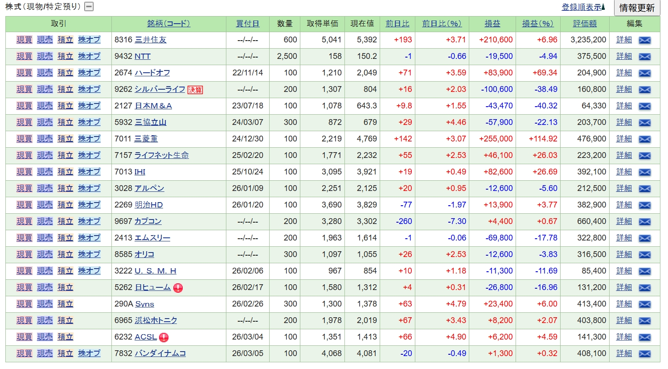The image size is (668, 369).
Task: Sort table by 損益(%) column
Action: [x=537, y=24]
